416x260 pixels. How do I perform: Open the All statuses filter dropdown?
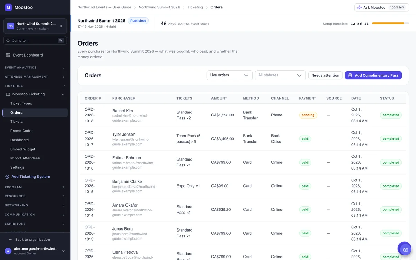pyautogui.click(x=280, y=75)
